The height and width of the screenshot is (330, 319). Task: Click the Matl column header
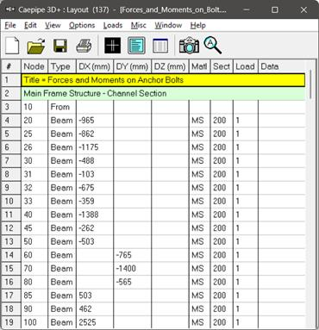pos(199,66)
